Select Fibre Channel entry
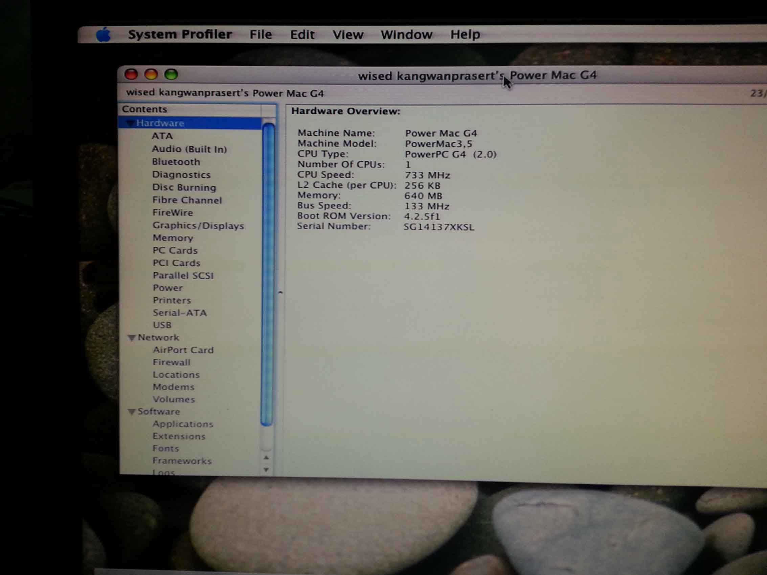 pos(187,200)
